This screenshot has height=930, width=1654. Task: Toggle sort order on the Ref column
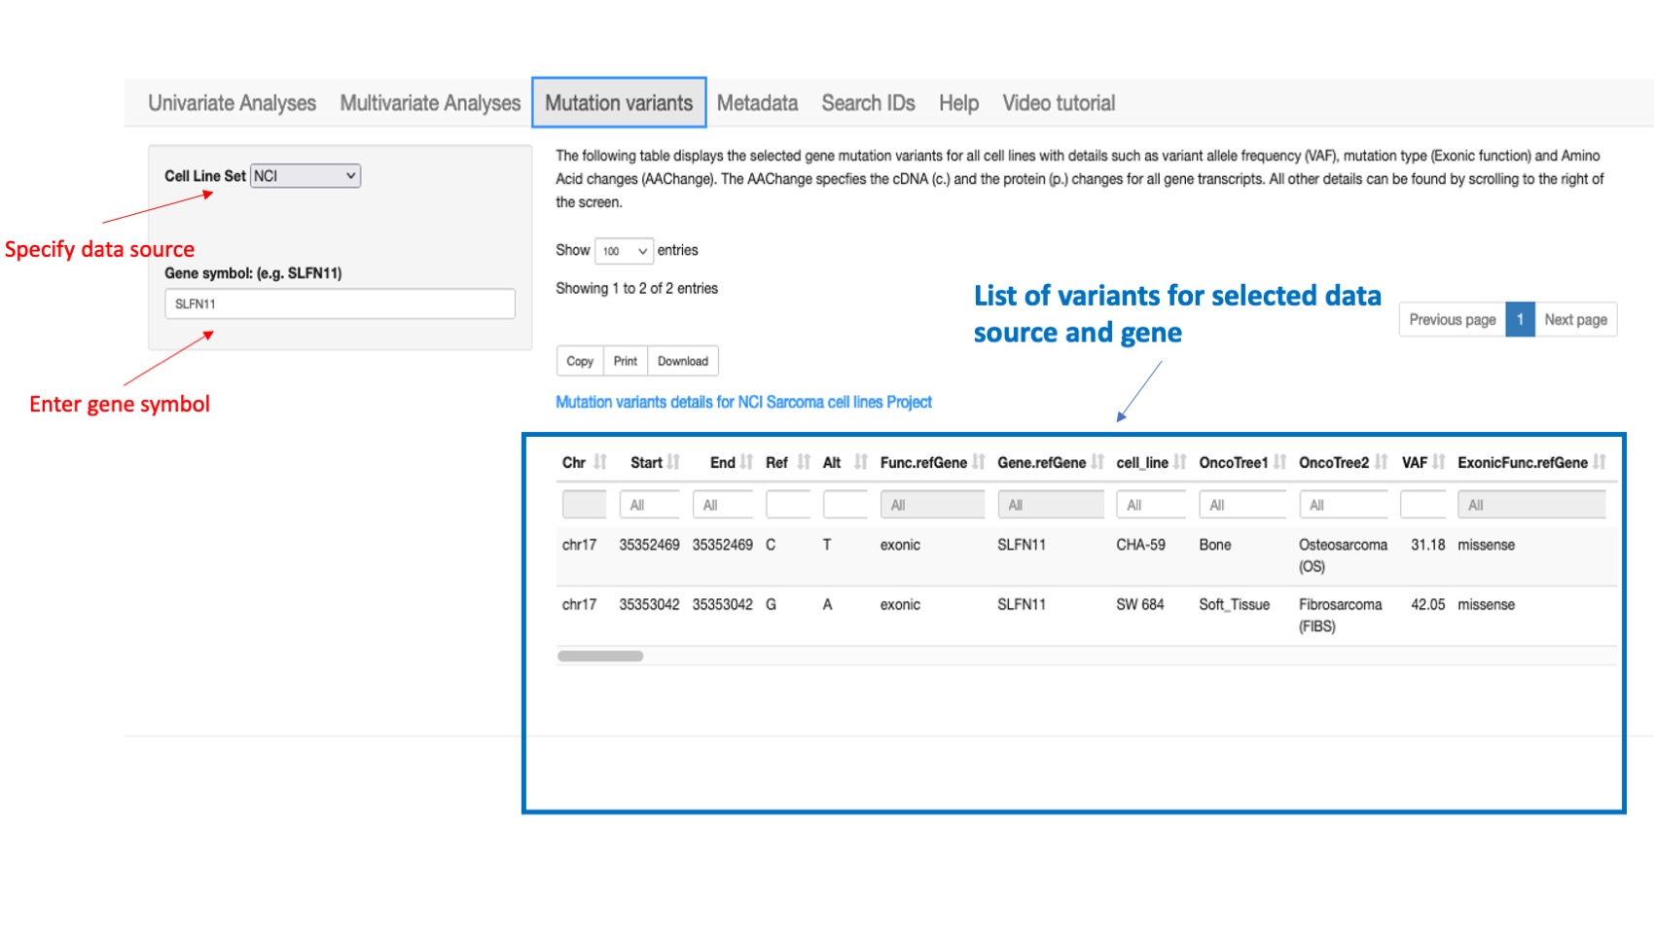802,462
